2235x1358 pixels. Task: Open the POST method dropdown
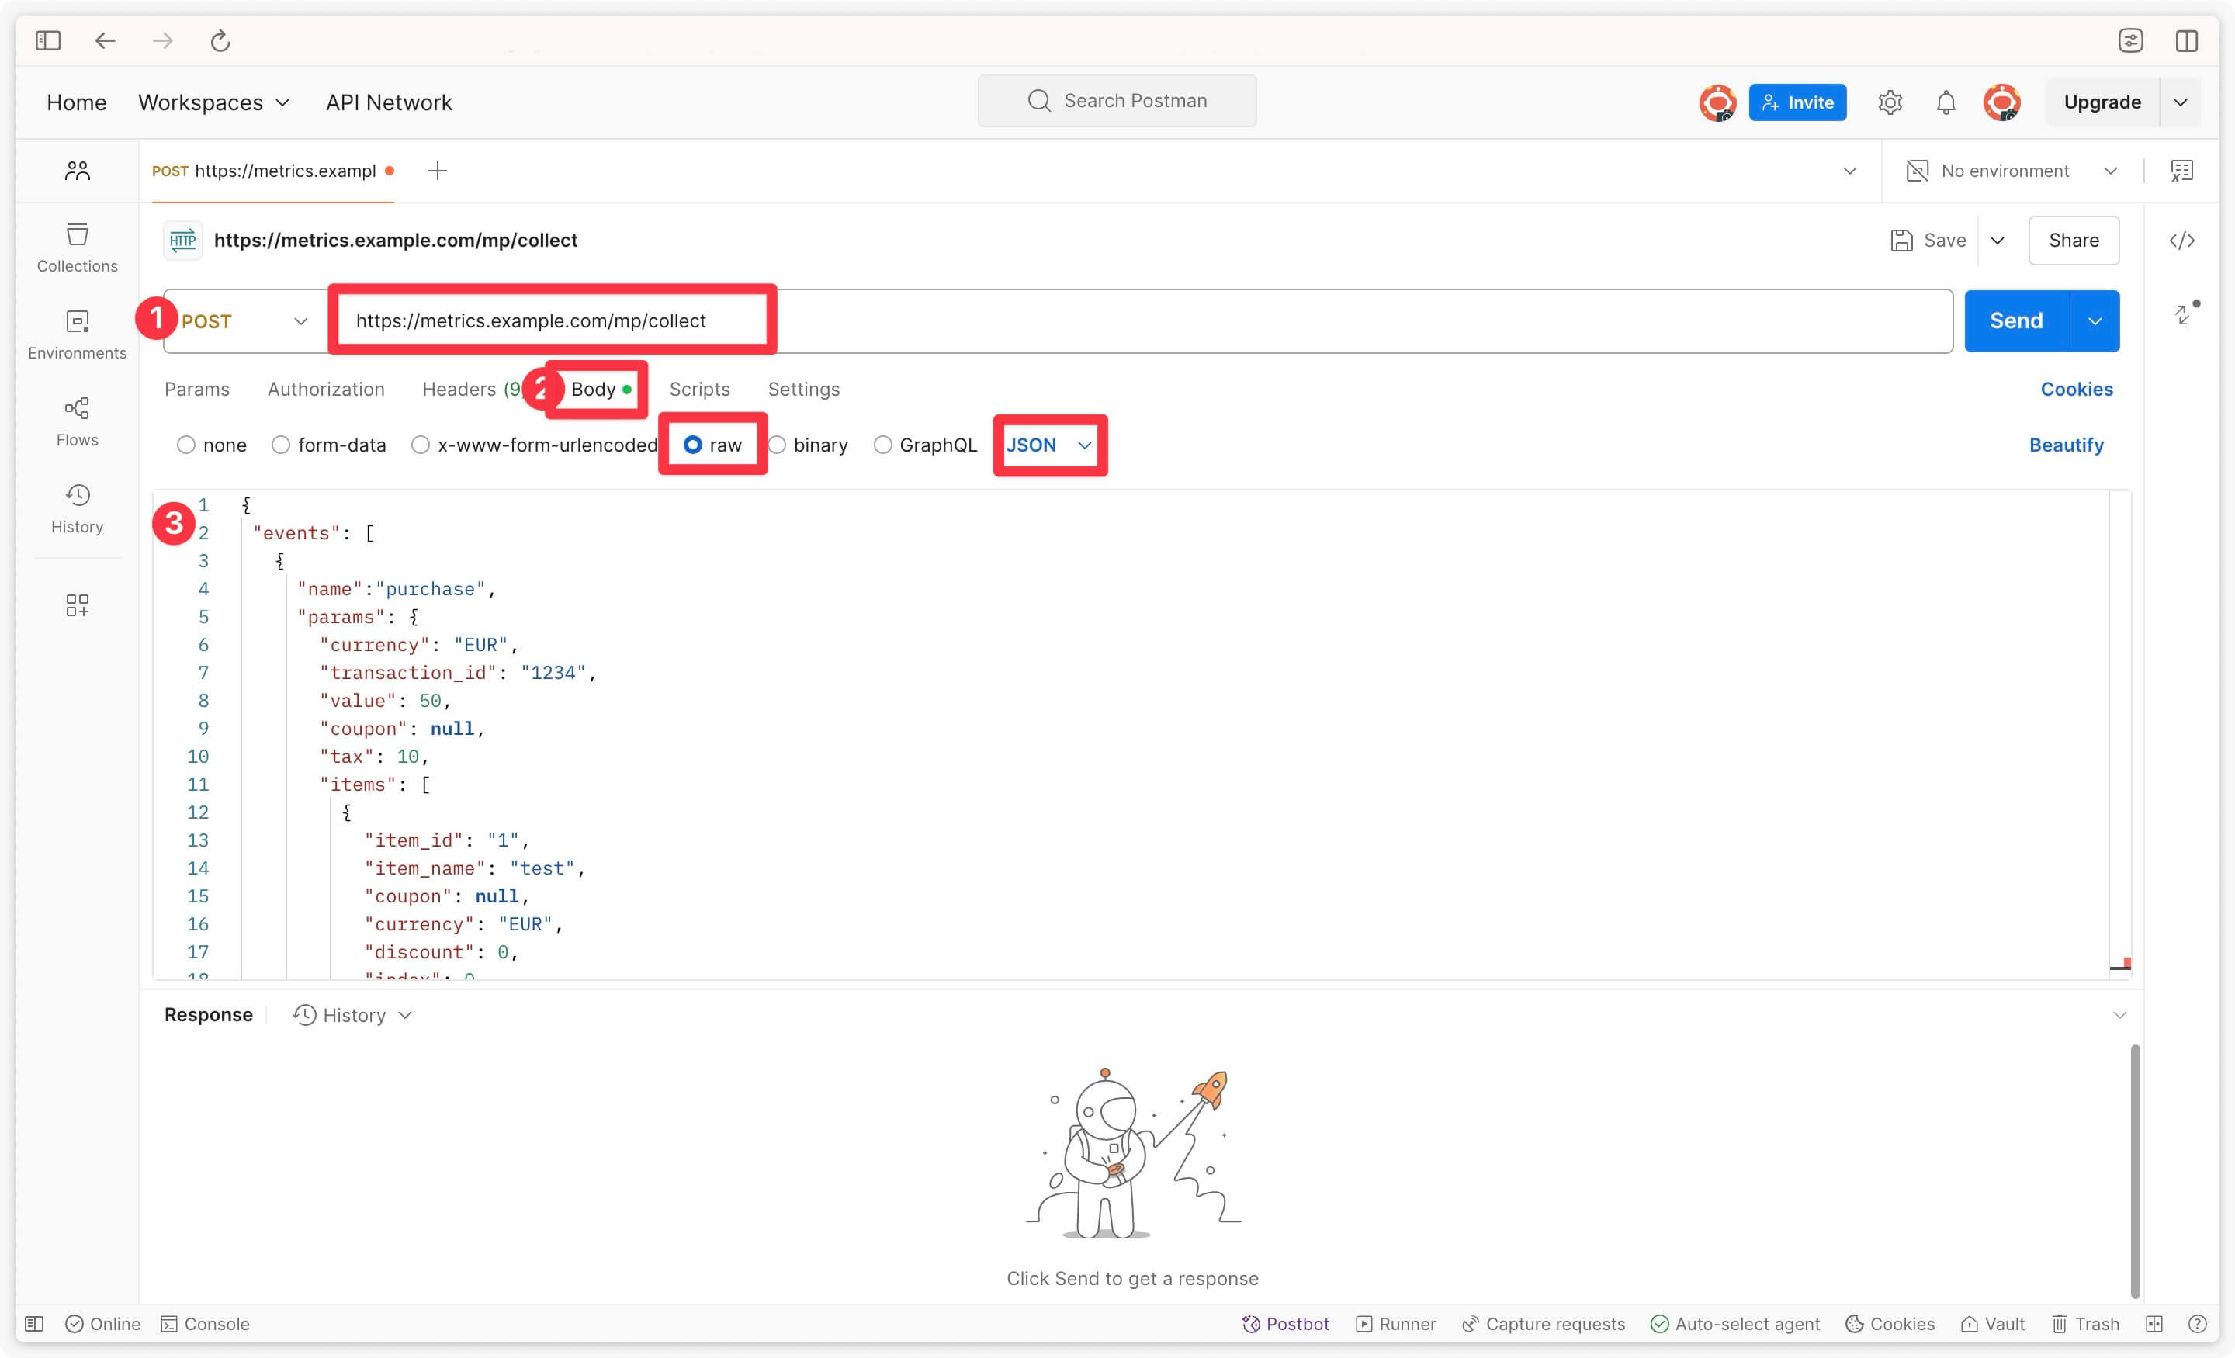pyautogui.click(x=245, y=321)
